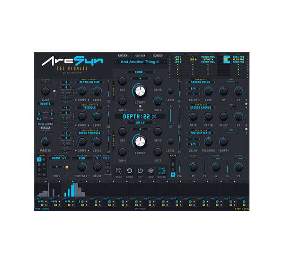The height and width of the screenshot is (257, 284).
Task: Next filter type after Comb
Action: [154, 72]
